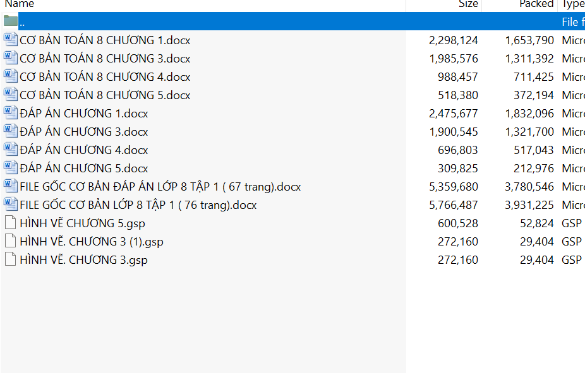Click file icon of HÌNH VẼ CHƯƠNG 5.gsp

(11, 223)
